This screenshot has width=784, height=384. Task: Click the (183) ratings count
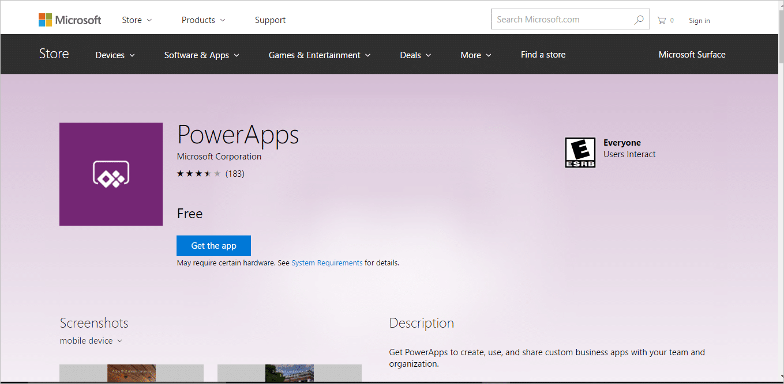tap(235, 173)
